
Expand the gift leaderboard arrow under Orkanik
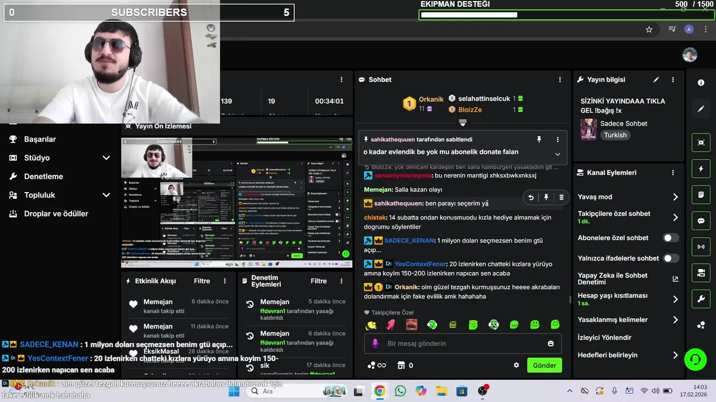pyautogui.click(x=463, y=122)
